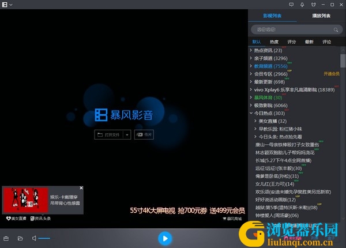Click the search field in video list

[296, 29]
